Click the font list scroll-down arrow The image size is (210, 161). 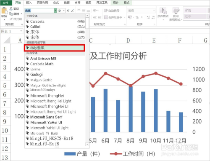(x=87, y=144)
